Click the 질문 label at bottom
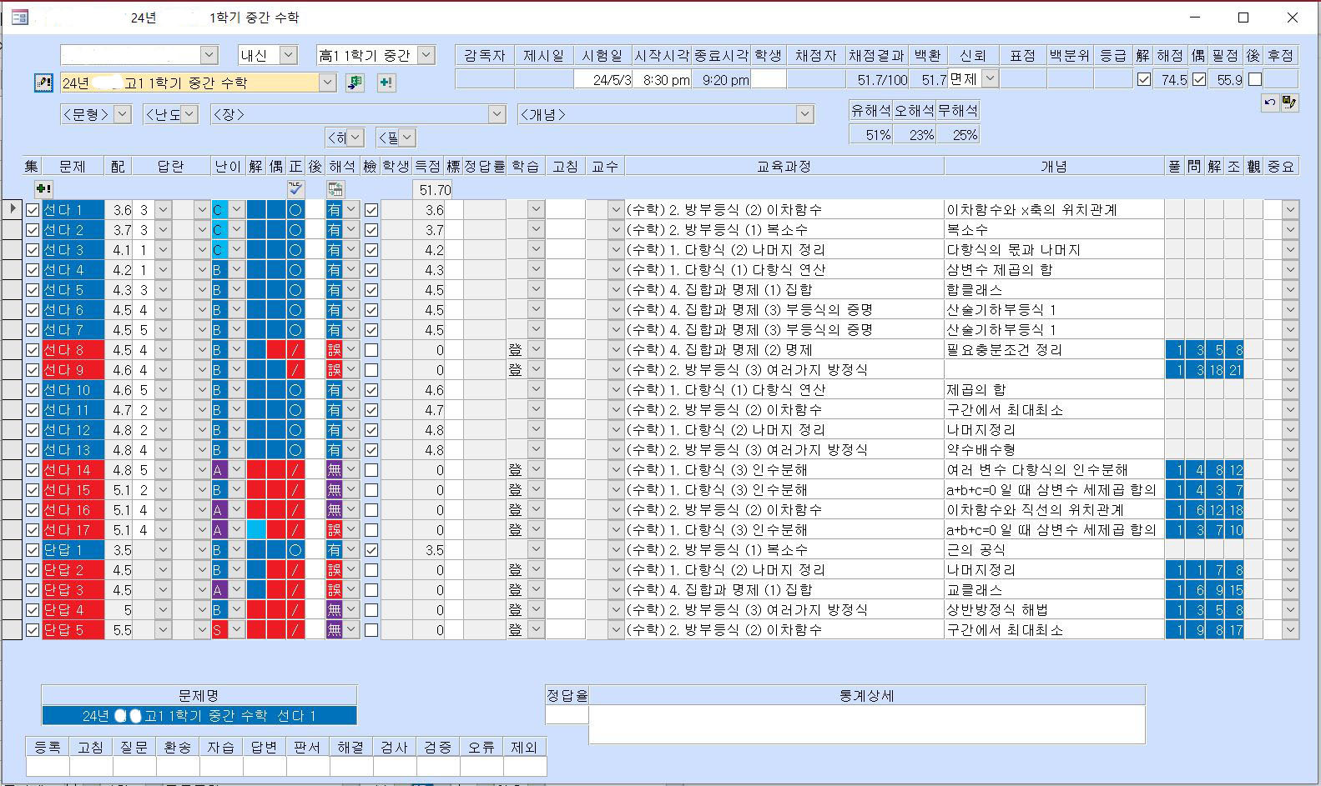Viewport: 1321px width, 786px height. [134, 747]
